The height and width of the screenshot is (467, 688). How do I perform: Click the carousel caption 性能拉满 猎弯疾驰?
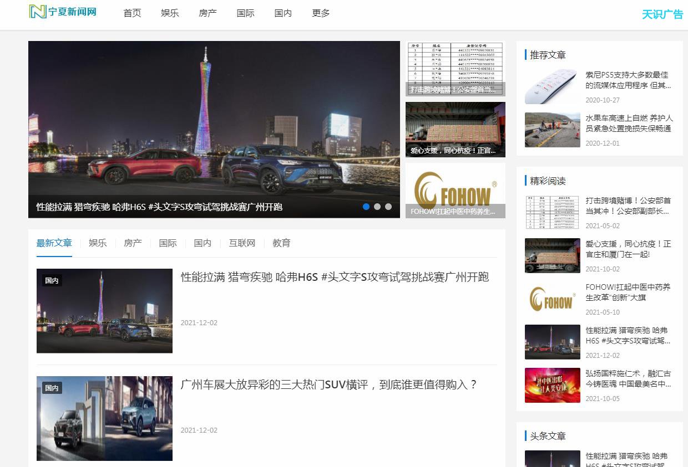click(x=159, y=207)
